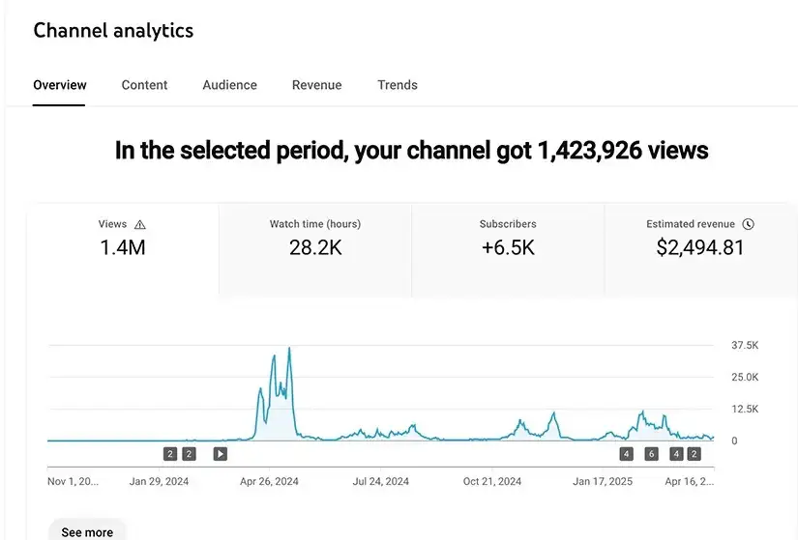
Task: Click the highest views peak on the chart
Action: click(x=289, y=349)
